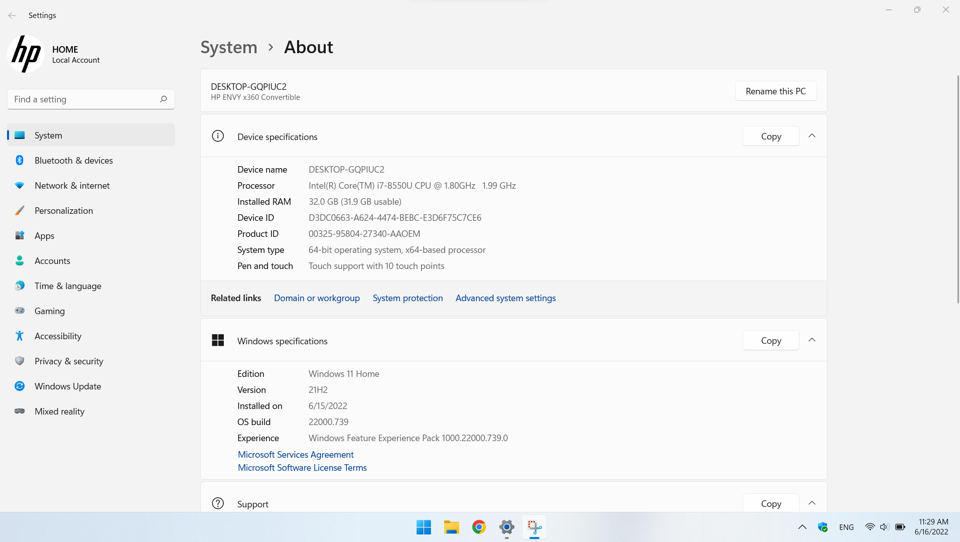Screen dimensions: 960x542
Task: Click the Device ID value text
Action: (x=395, y=217)
